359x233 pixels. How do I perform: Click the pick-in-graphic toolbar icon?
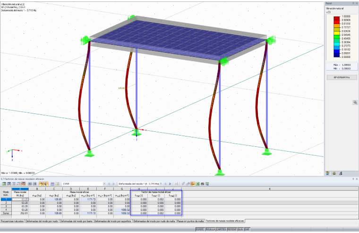click(183, 184)
